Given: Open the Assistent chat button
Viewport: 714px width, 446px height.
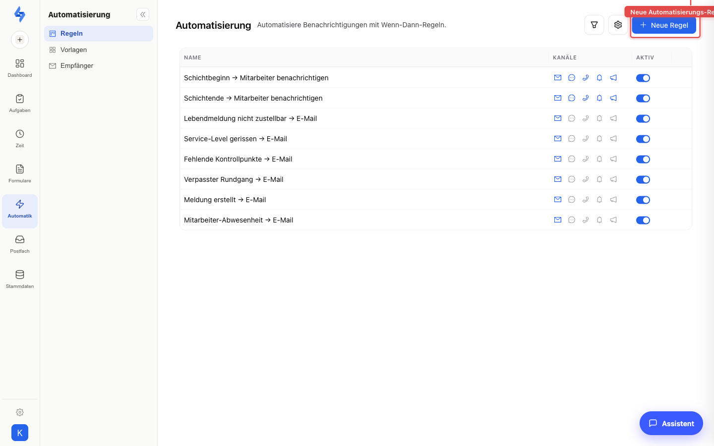Looking at the screenshot, I should tap(671, 423).
